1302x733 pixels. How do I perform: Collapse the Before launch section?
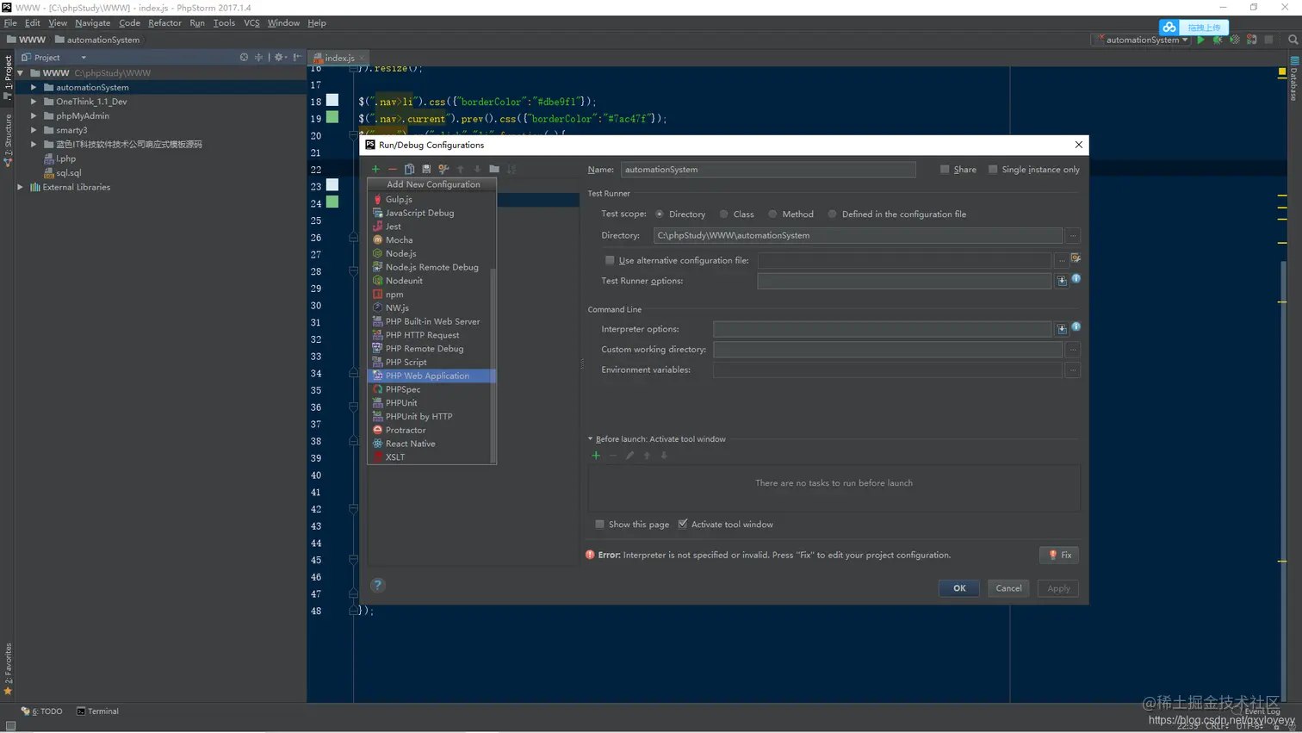point(591,439)
